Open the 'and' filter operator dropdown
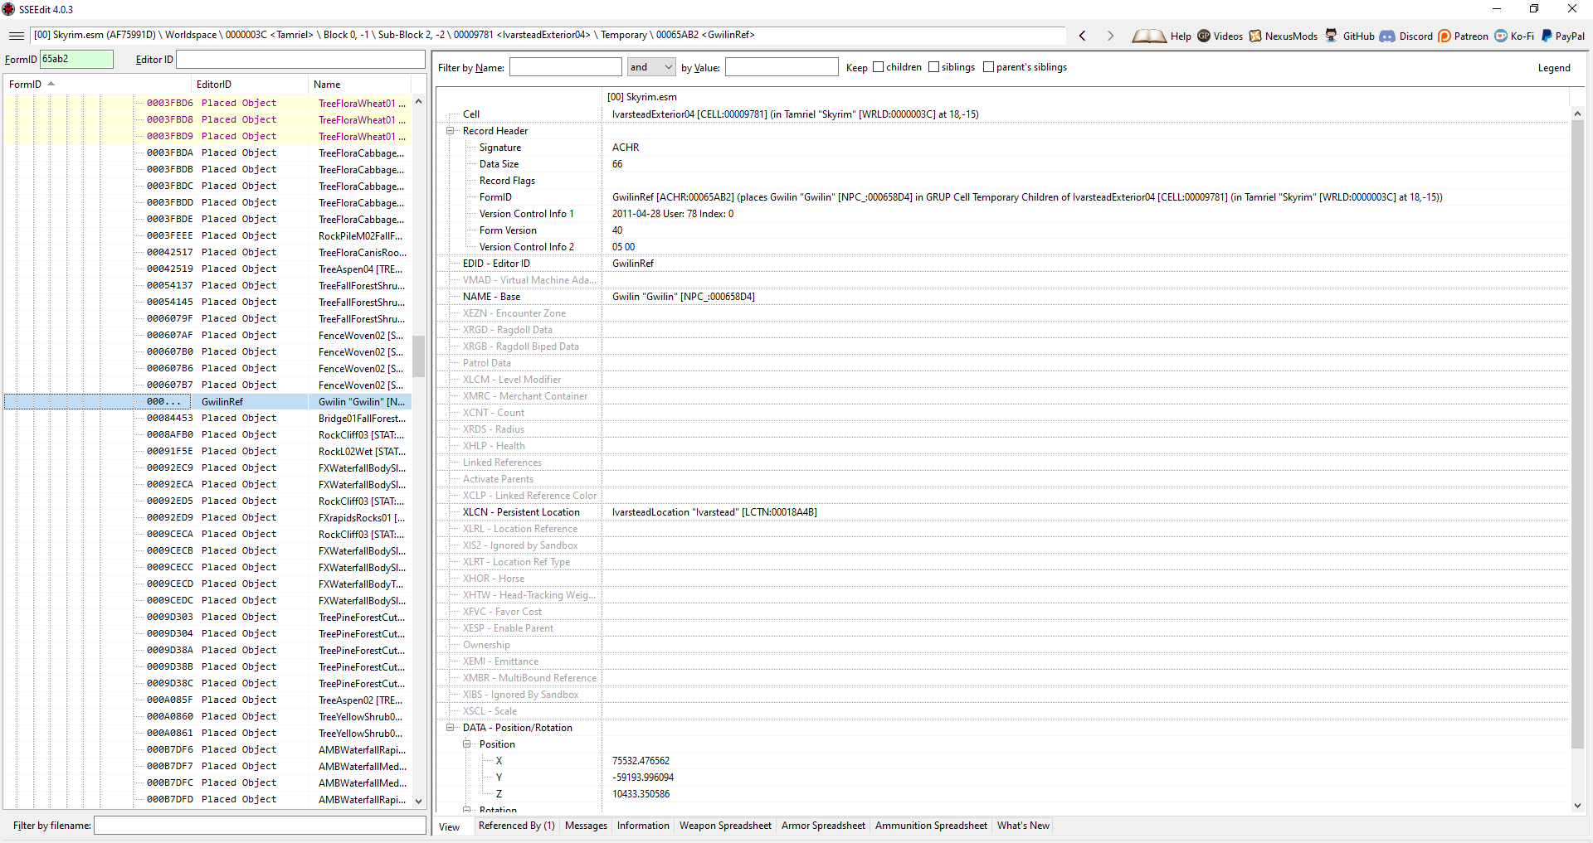 (x=651, y=67)
